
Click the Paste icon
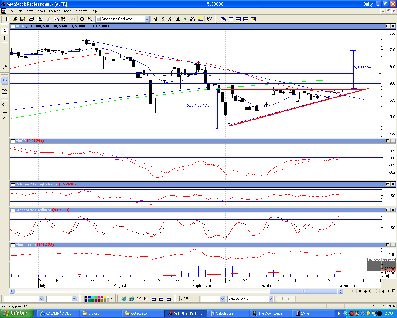click(64, 19)
